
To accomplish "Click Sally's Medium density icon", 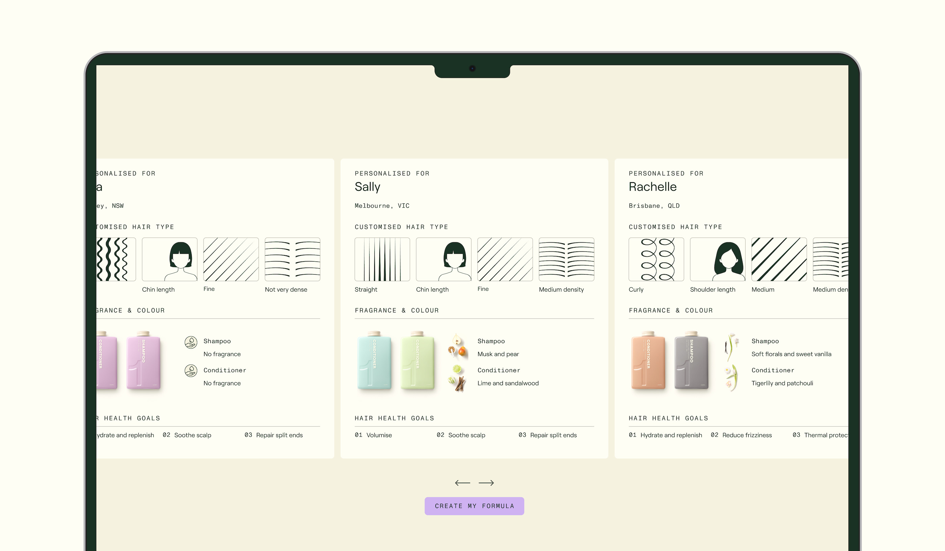I will 566,259.
